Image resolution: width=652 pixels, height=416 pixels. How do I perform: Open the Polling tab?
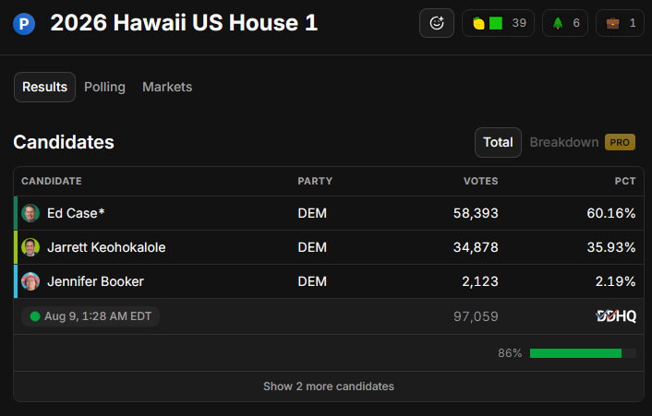[x=104, y=87]
